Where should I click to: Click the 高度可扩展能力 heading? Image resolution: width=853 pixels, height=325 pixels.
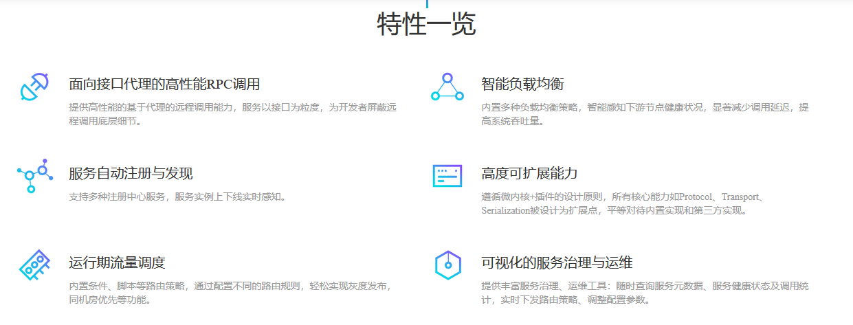coord(529,173)
